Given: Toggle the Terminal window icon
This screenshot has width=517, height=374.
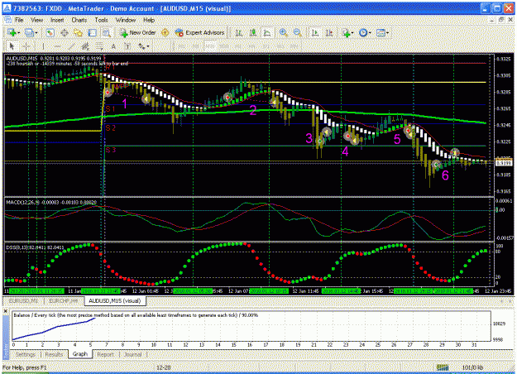Looking at the screenshot, I should [x=93, y=32].
